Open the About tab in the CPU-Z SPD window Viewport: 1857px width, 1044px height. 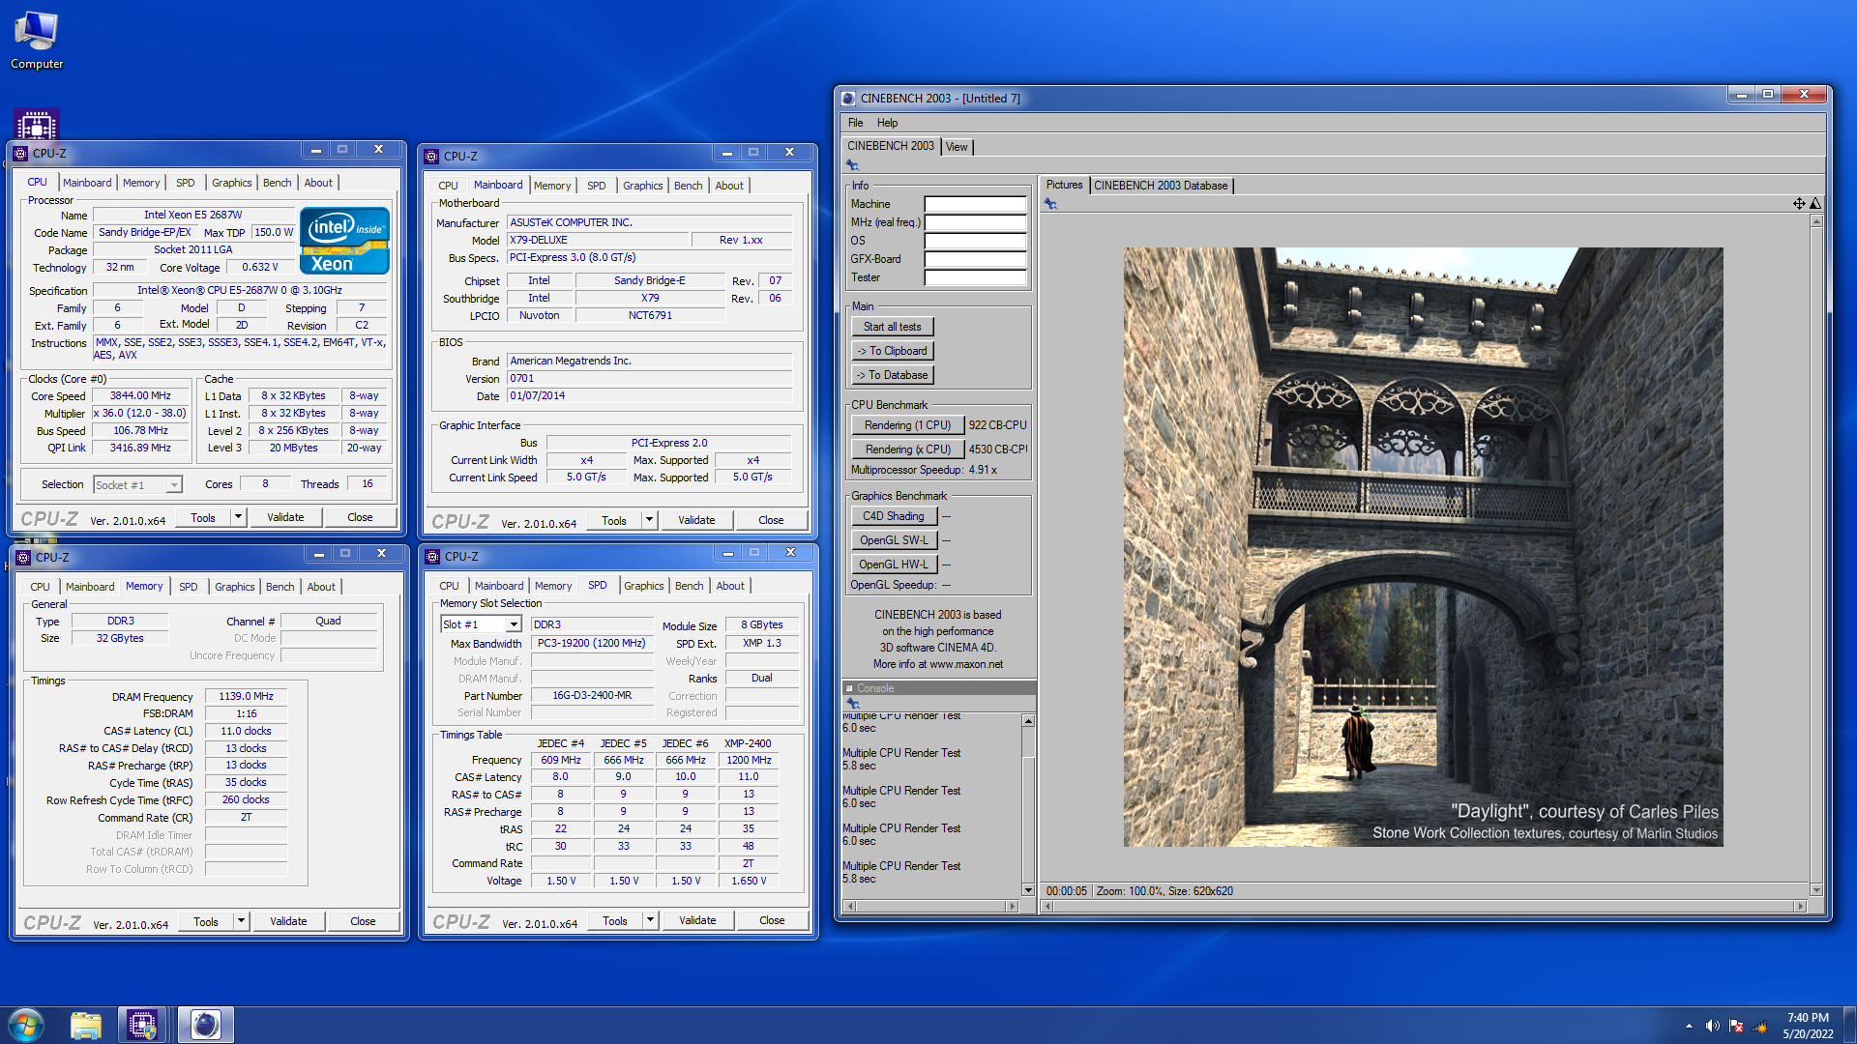coord(730,586)
